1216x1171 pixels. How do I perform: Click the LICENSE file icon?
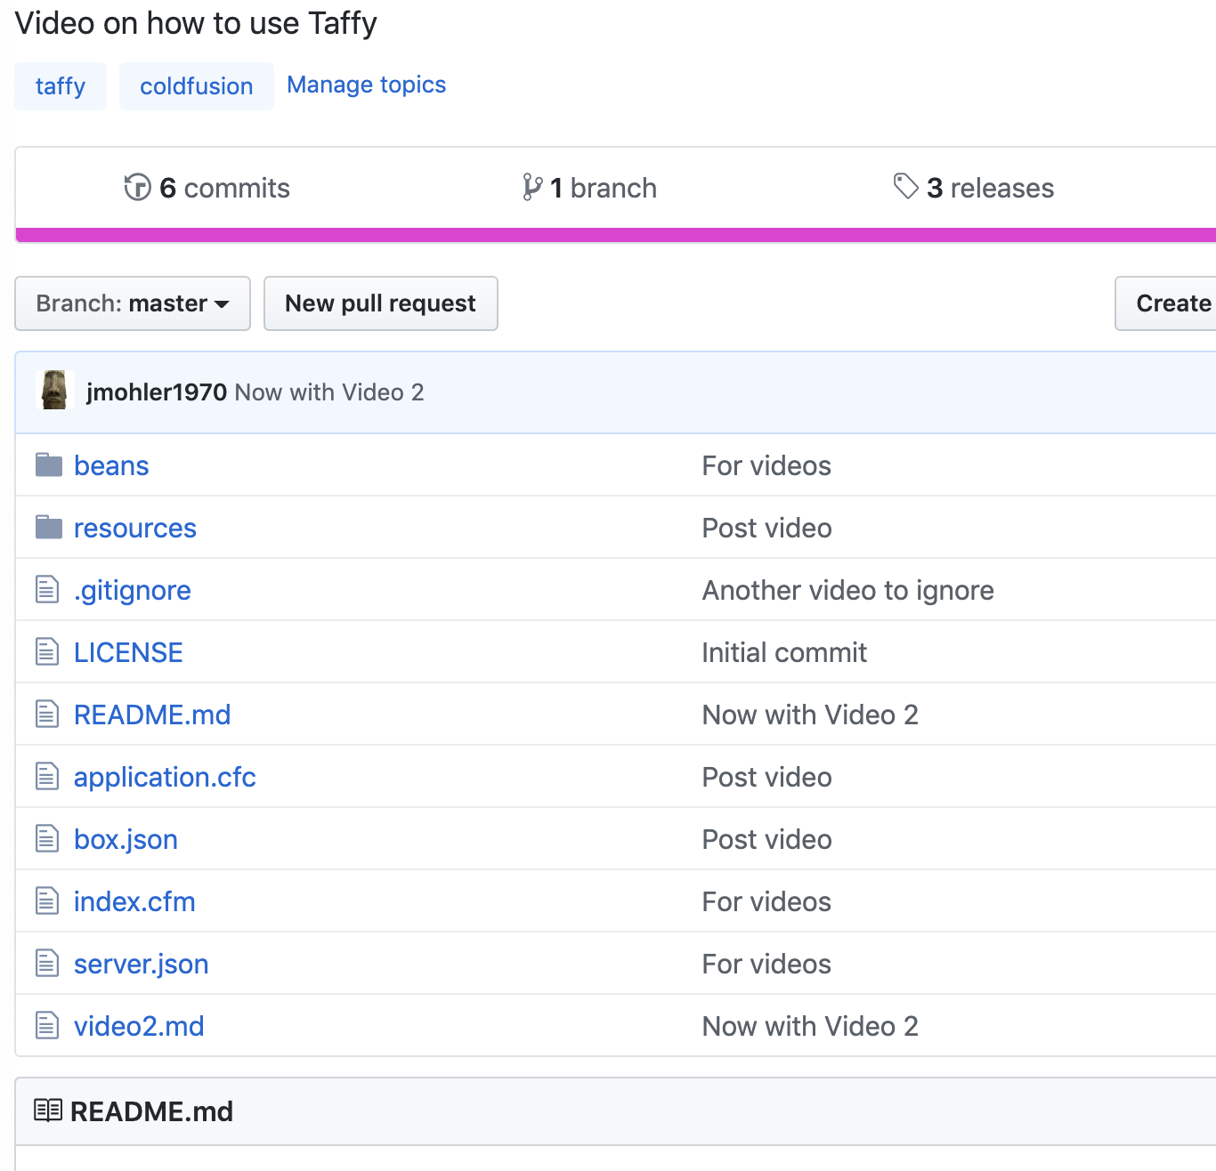47,651
